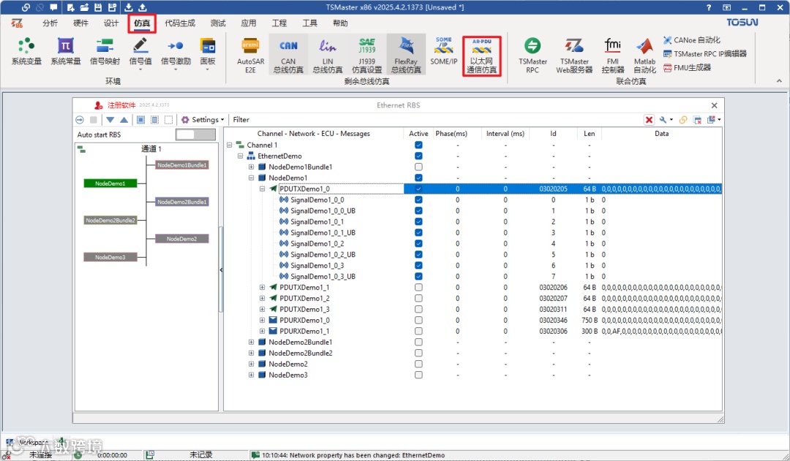Open the 硬件 ribbon tab
The image size is (790, 461).
point(80,23)
